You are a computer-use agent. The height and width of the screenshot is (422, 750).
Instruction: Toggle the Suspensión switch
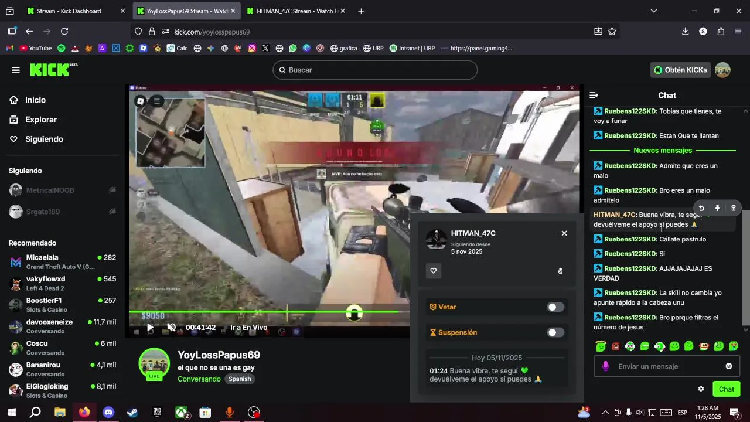(555, 332)
